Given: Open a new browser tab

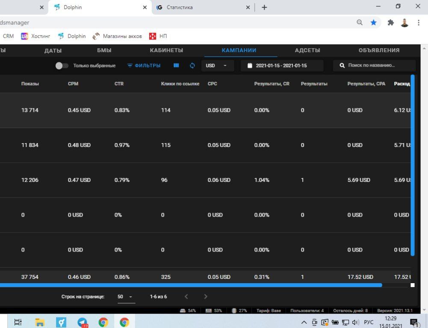Looking at the screenshot, I should coord(264,7).
